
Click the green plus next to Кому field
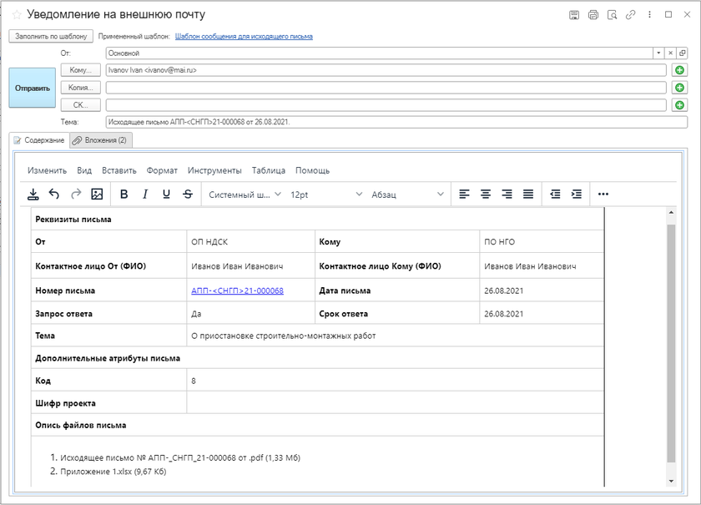click(x=679, y=71)
